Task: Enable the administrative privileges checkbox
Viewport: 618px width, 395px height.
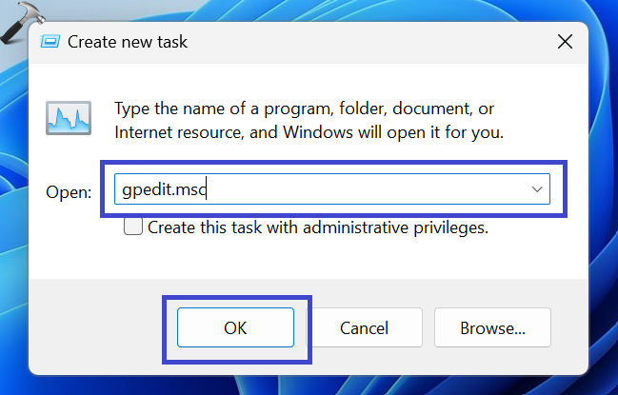Action: pyautogui.click(x=133, y=227)
